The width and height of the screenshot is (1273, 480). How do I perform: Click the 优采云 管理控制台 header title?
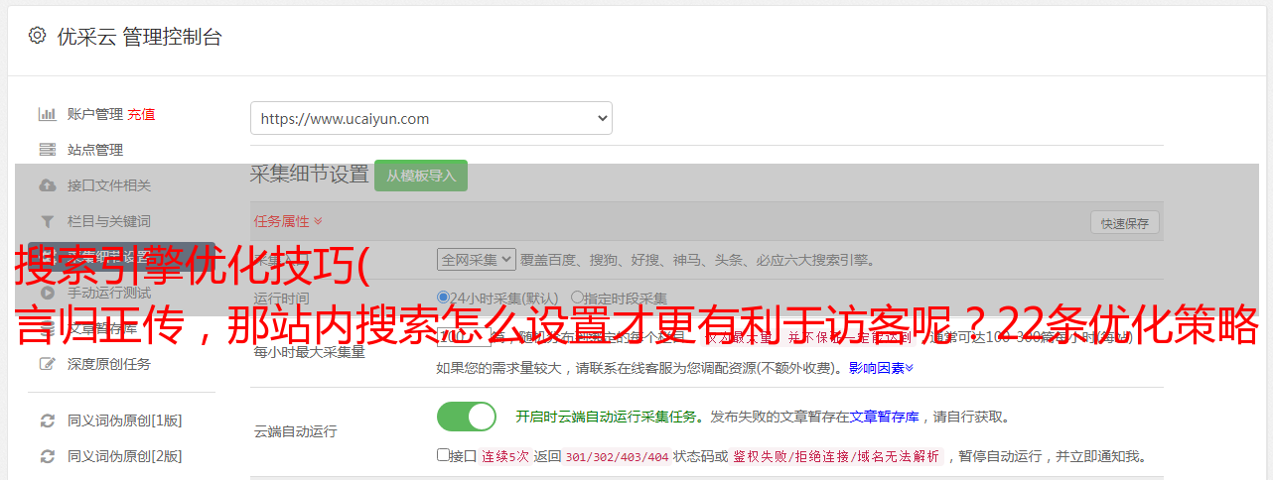tap(139, 37)
